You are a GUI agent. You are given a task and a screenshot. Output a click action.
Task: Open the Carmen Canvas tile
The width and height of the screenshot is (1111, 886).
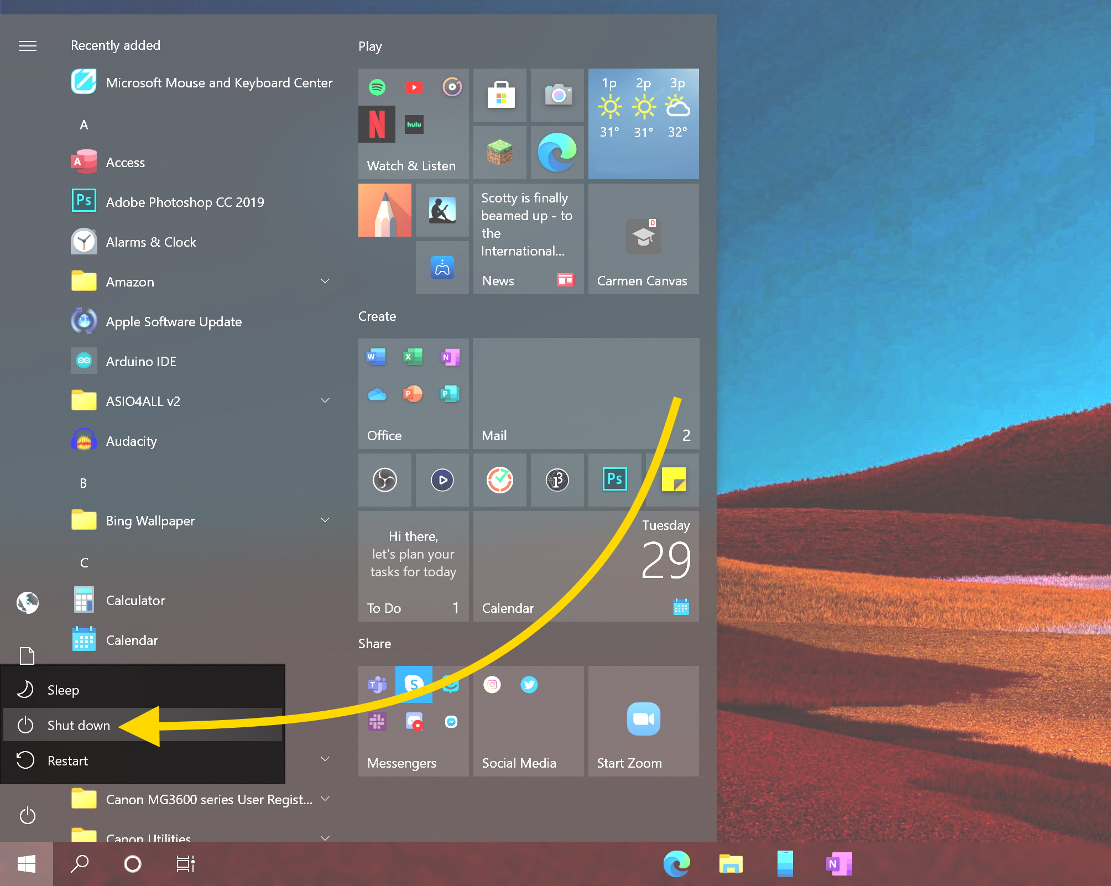[644, 239]
